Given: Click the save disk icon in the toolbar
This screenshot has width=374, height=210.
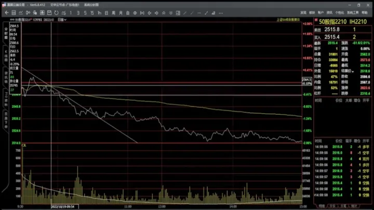Looking at the screenshot, I should click(x=47, y=12).
